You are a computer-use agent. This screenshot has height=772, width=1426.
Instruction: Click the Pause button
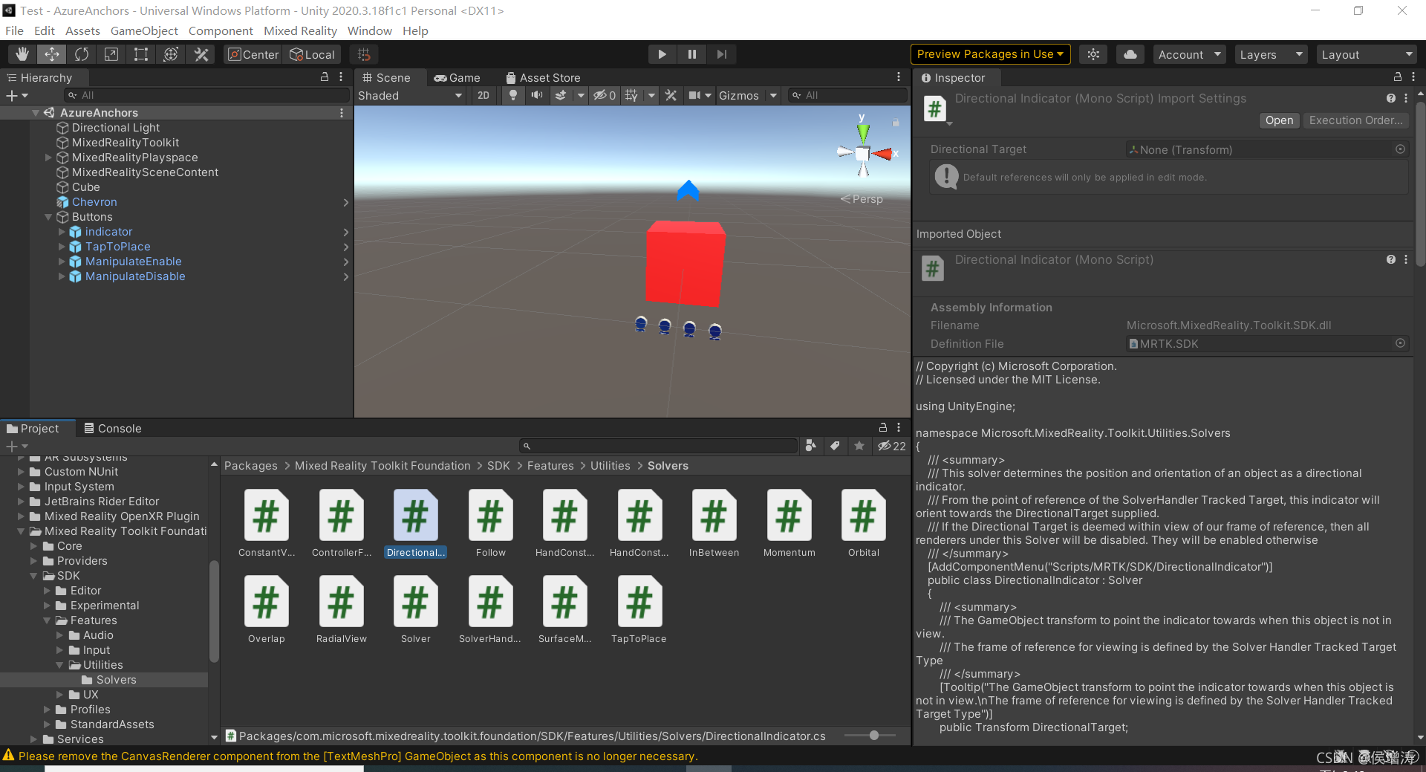[x=692, y=54]
